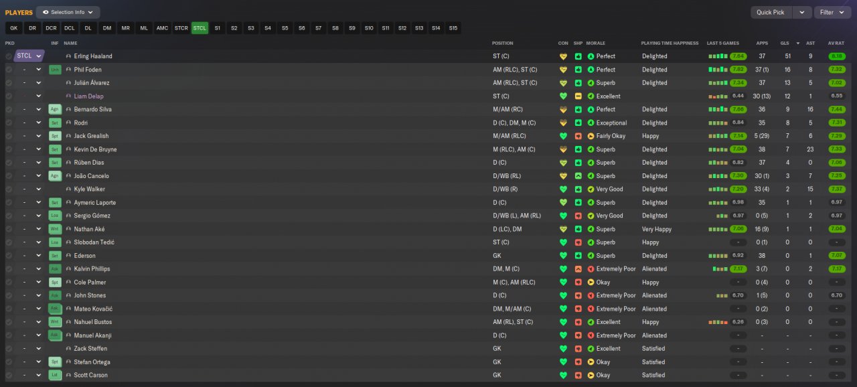Image resolution: width=857 pixels, height=387 pixels.
Task: Open the arrow next to Quick Pick
Action: point(802,12)
